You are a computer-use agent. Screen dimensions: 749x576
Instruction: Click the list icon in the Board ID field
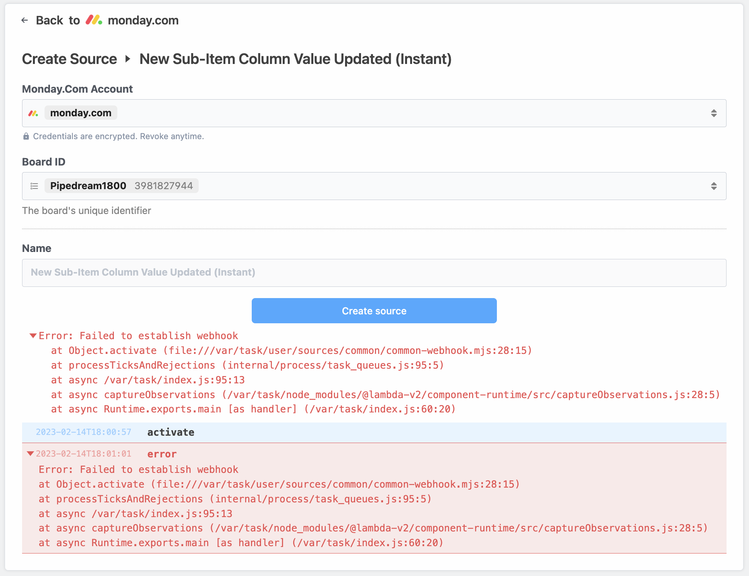coord(34,186)
